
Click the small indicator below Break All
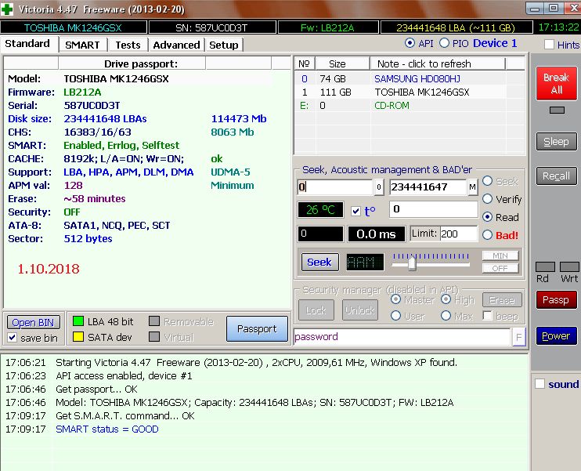coord(557,111)
